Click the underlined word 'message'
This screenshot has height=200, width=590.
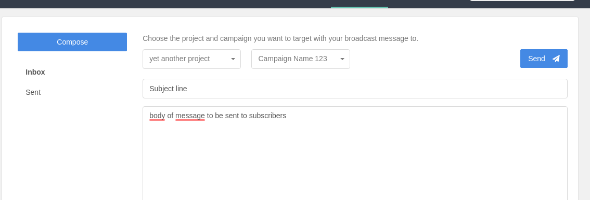pyautogui.click(x=190, y=116)
